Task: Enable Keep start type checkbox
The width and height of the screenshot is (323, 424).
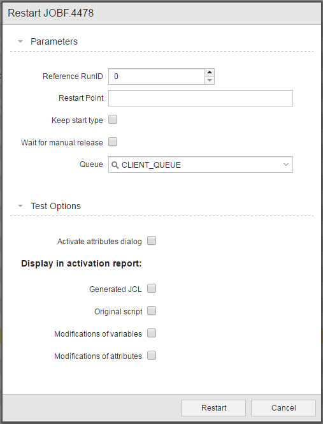Action: click(113, 119)
